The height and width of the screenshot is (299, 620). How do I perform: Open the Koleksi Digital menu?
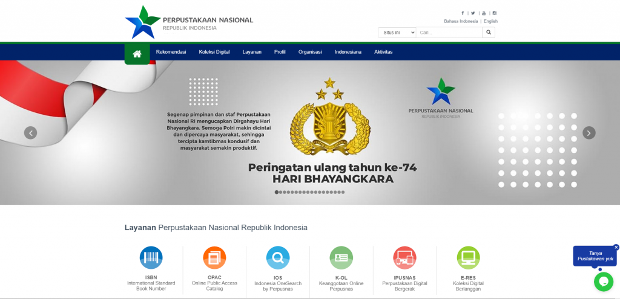tap(214, 52)
